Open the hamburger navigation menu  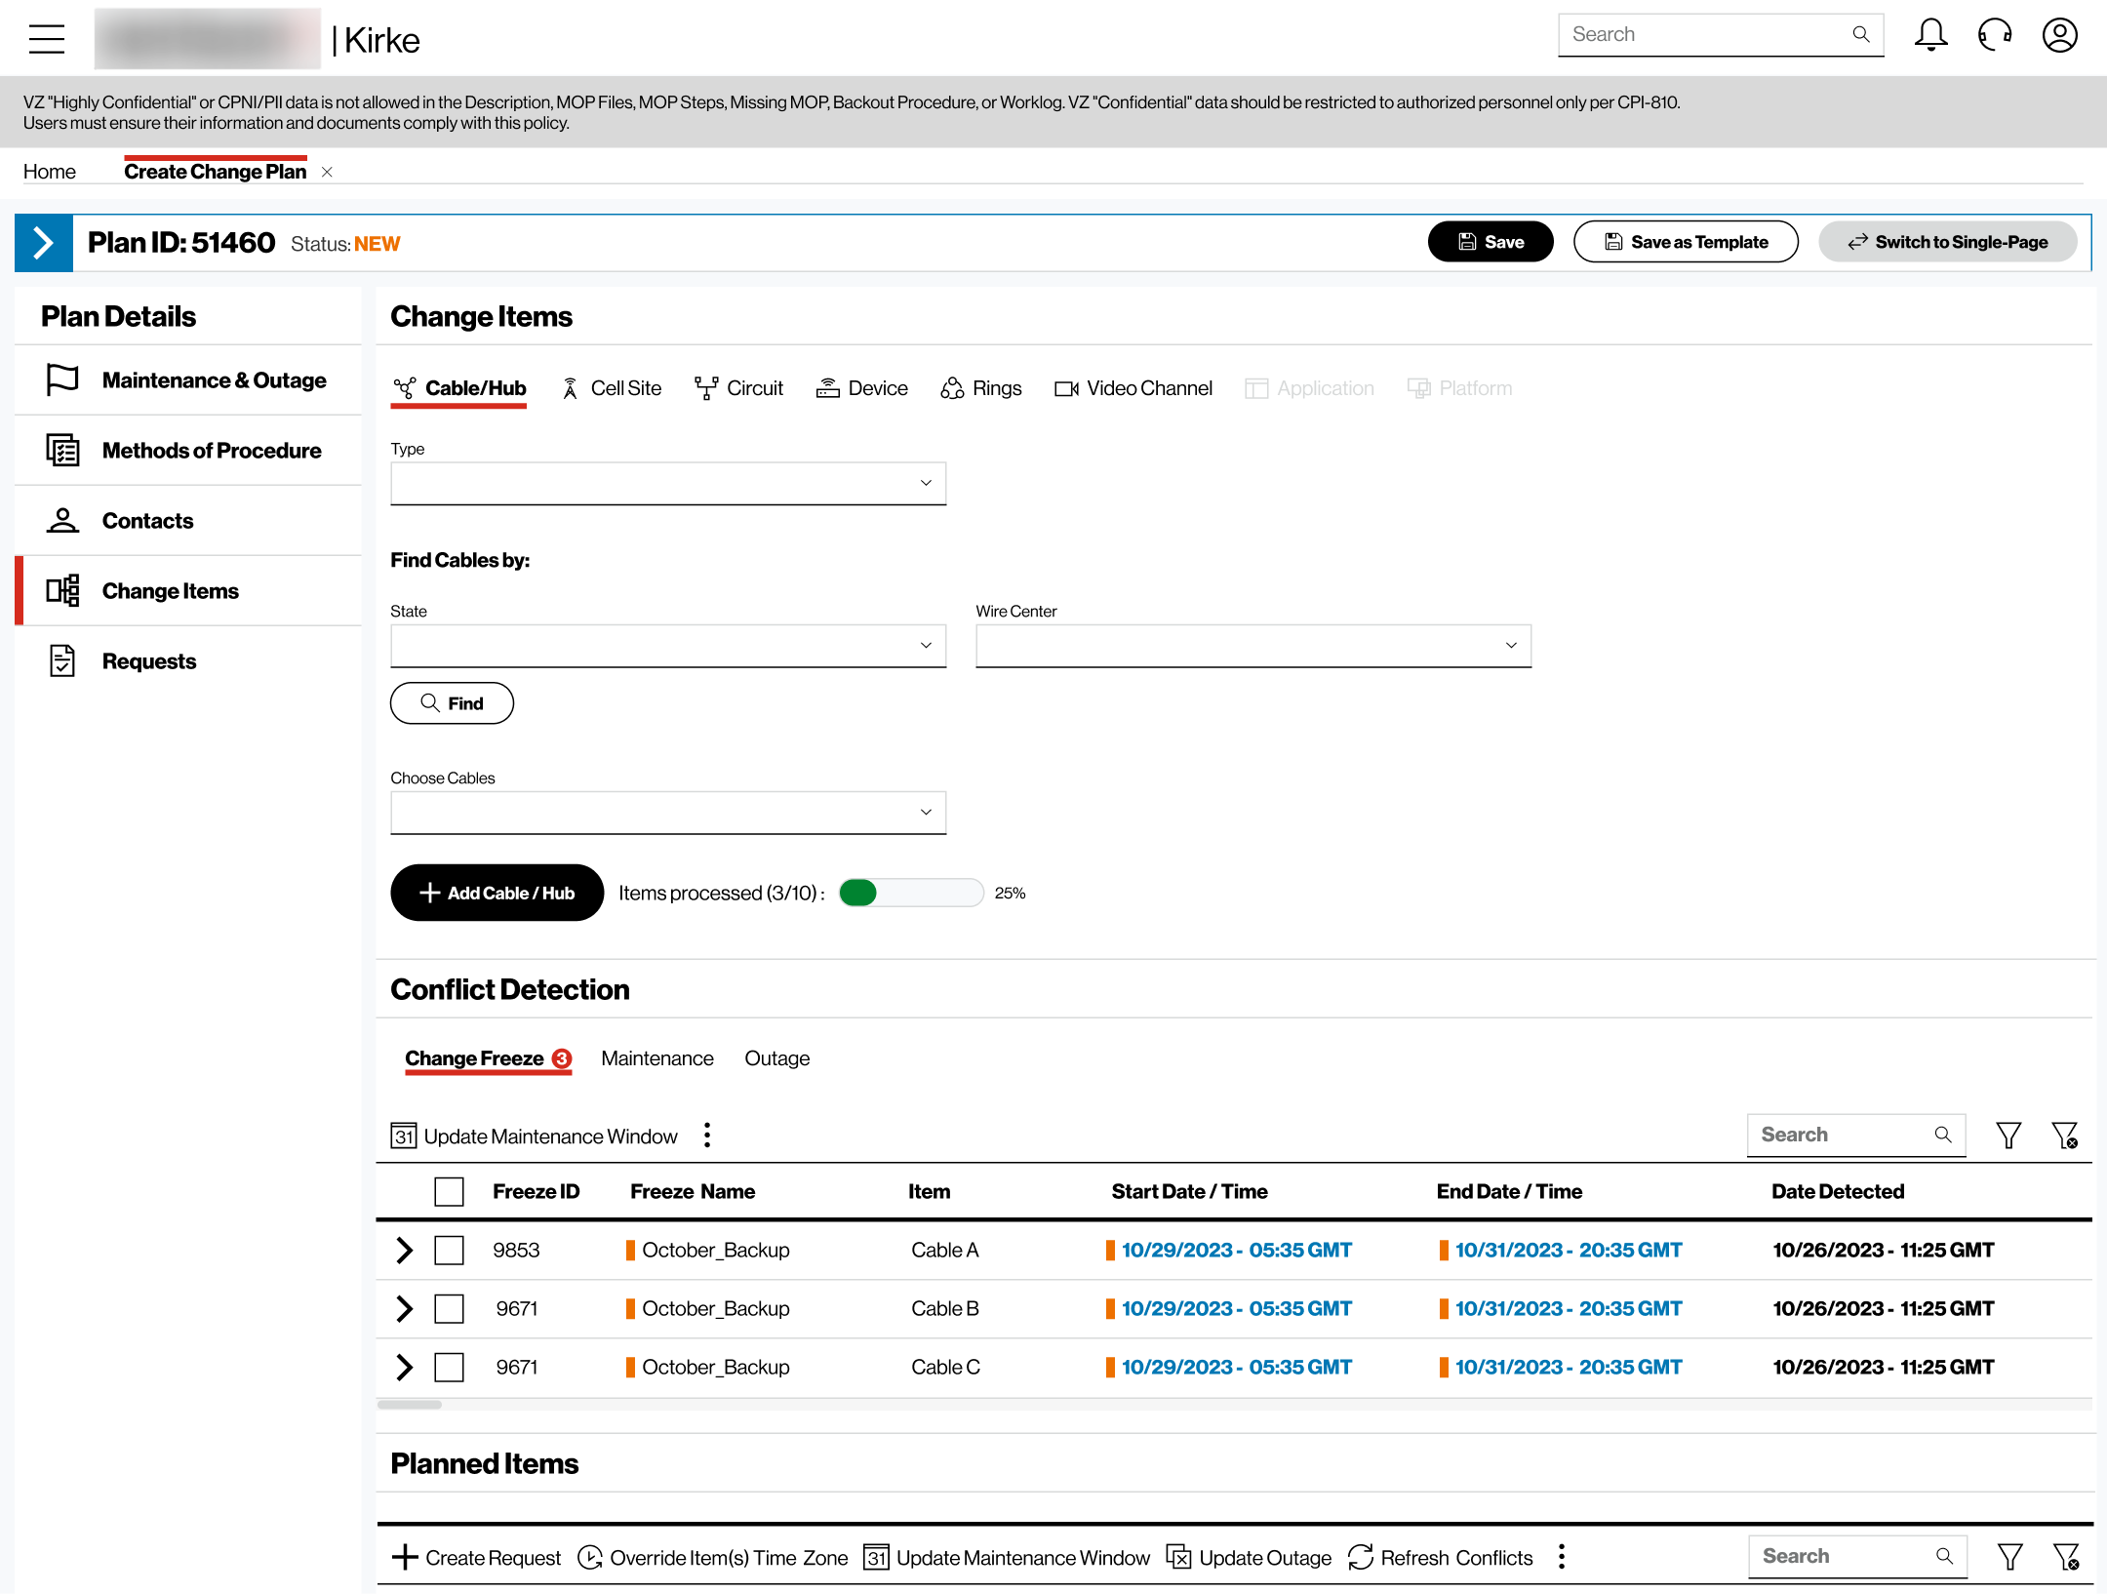coord(47,39)
